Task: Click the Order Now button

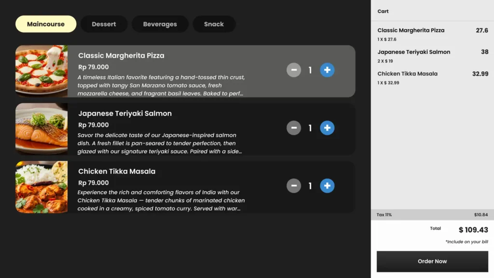Action: click(432, 261)
